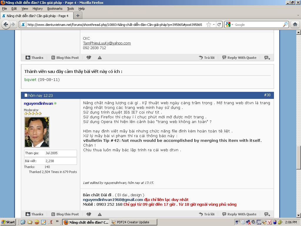Click the Firefox window taskbar button
The image size is (301, 226).
86,222
